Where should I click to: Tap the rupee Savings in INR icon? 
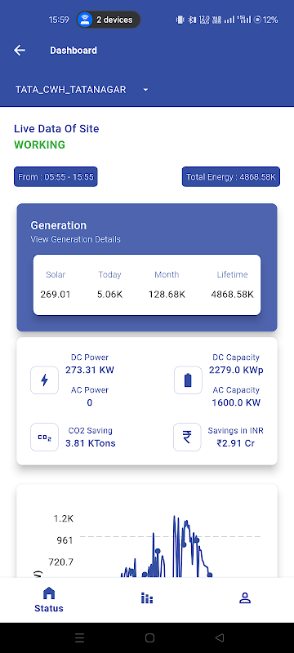click(x=187, y=438)
